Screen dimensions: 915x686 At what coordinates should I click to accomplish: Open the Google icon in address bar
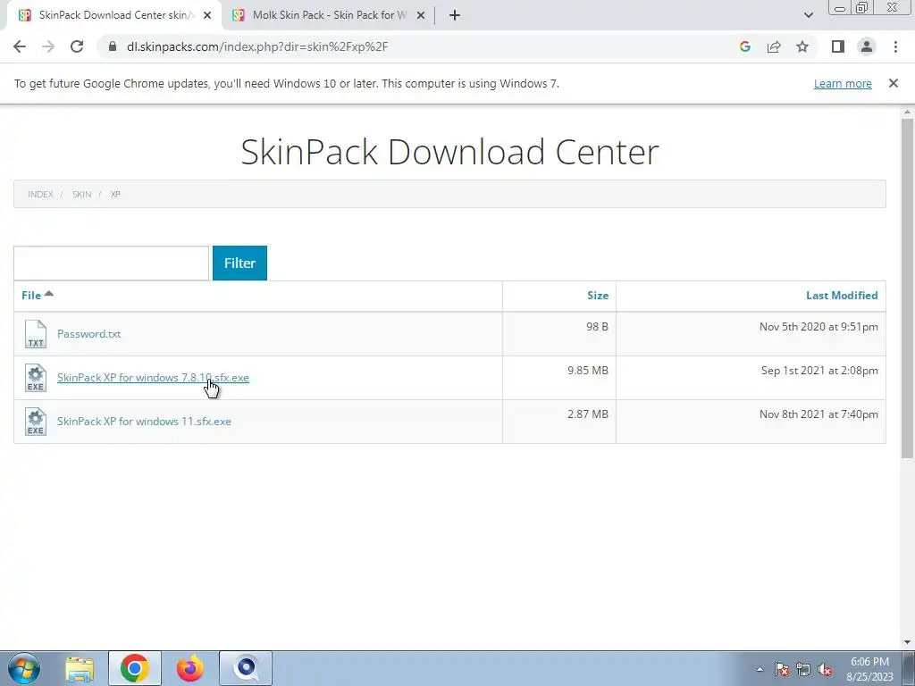[x=744, y=46]
